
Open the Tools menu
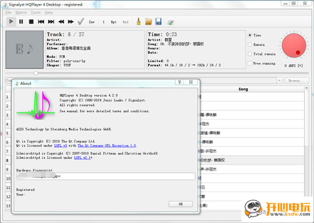(x=35, y=12)
